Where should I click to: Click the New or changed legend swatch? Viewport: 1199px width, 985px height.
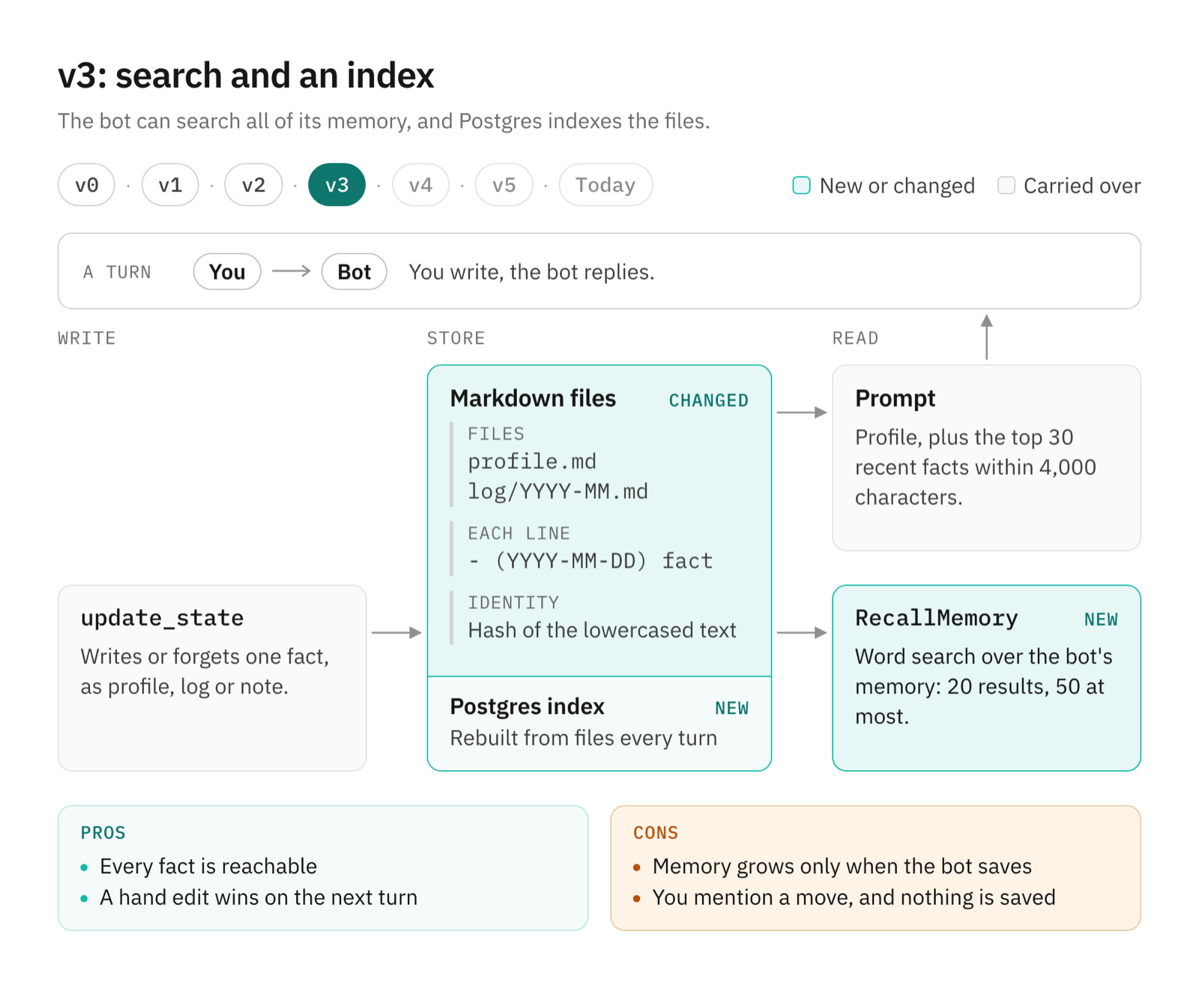[x=801, y=186]
